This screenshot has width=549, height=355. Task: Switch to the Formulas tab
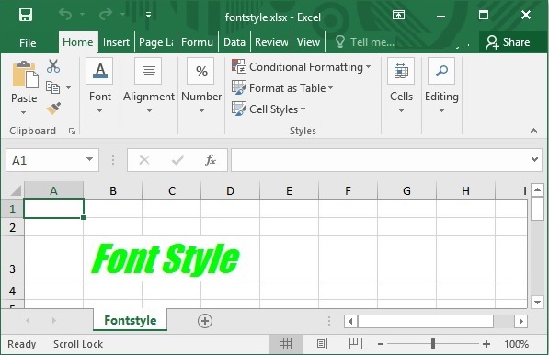coord(197,42)
